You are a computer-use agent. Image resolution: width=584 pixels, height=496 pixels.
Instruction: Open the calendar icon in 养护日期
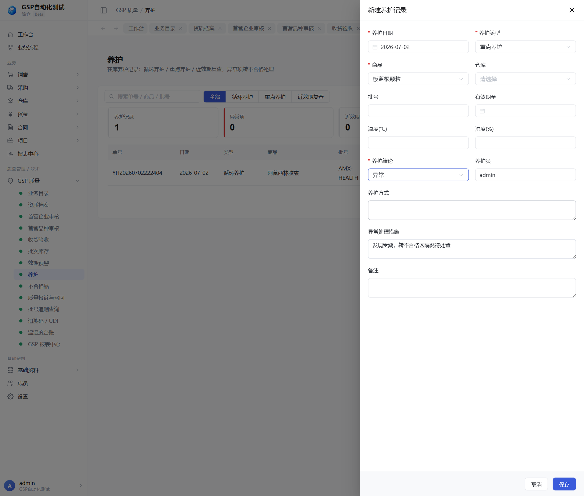(375, 47)
